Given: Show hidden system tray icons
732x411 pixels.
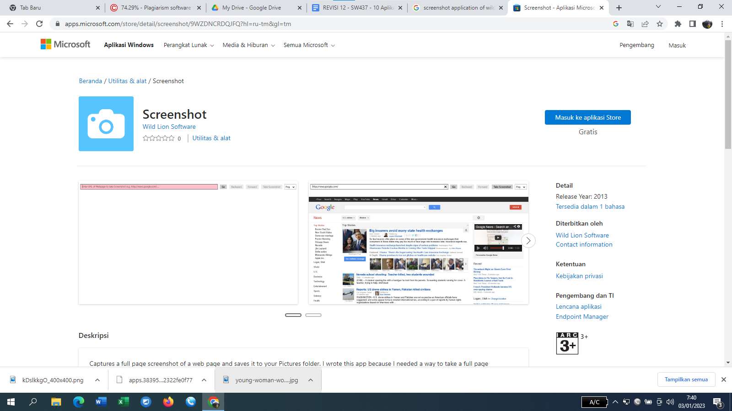Looking at the screenshot, I should coord(615,402).
